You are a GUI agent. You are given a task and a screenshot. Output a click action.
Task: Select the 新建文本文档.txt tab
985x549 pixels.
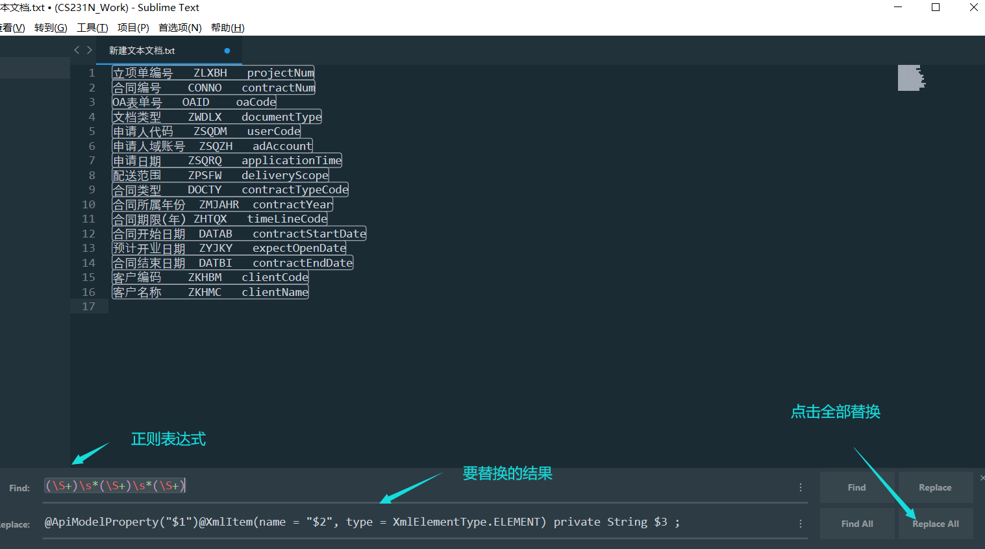click(169, 51)
